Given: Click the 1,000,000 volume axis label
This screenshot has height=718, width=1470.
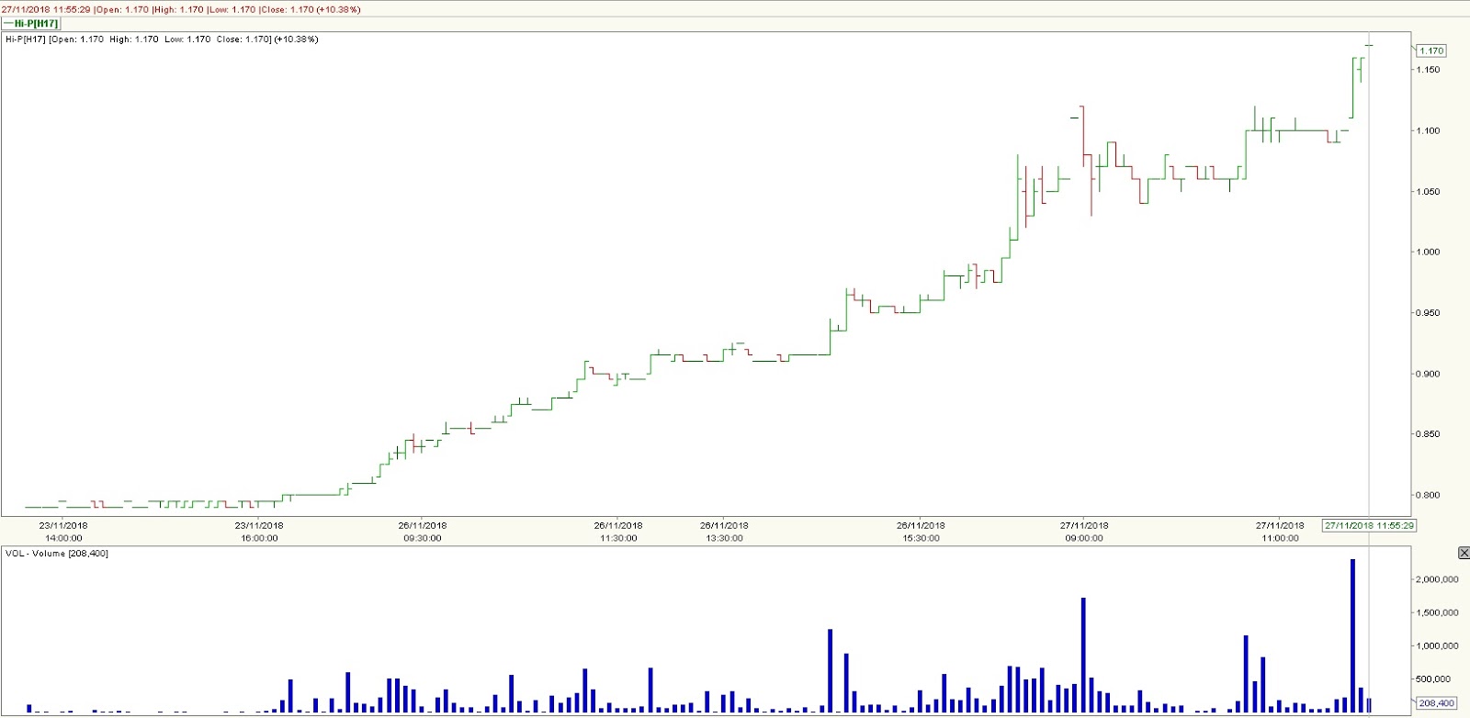Looking at the screenshot, I should (x=1437, y=645).
